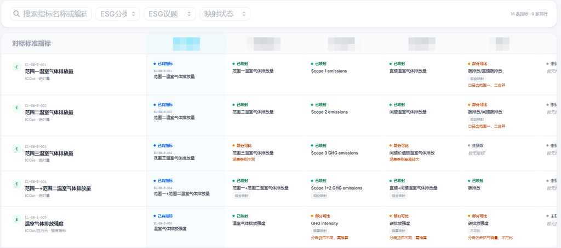This screenshot has height=248, width=561.
Task: Click the 不可比 tag
Action: (x=474, y=231)
